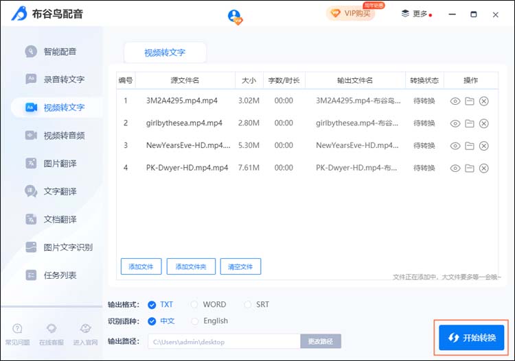Delete the PK-Dwyer-HD.mp4.mp4 row
The height and width of the screenshot is (361, 515).
[484, 168]
